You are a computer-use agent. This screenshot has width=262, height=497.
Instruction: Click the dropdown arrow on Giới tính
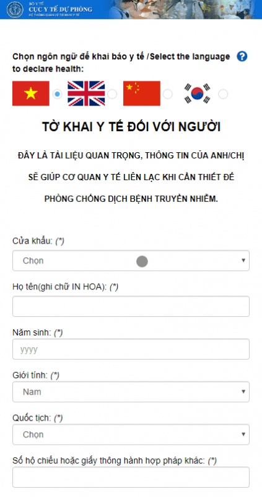click(x=243, y=392)
